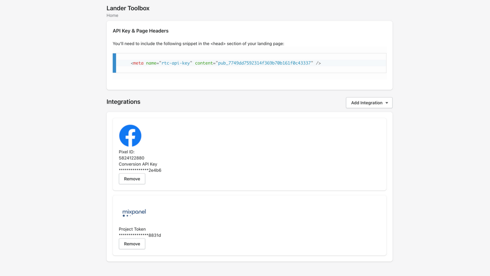Click the Facebook integration card
The width and height of the screenshot is (490, 276).
point(249,153)
